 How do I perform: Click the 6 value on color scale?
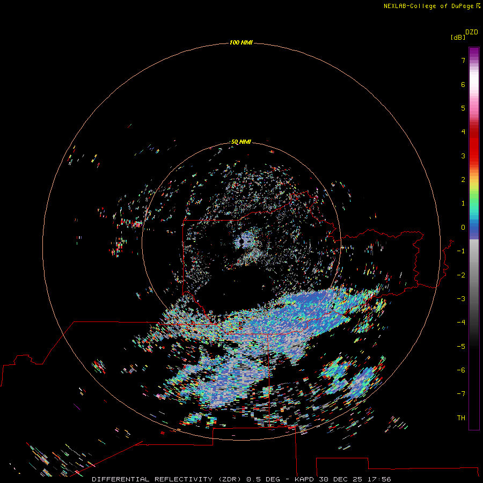click(463, 84)
